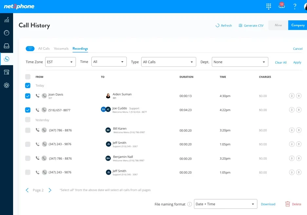The width and height of the screenshot is (307, 215).
Task: Go to next page arrow after Page 2
Action: [50, 190]
